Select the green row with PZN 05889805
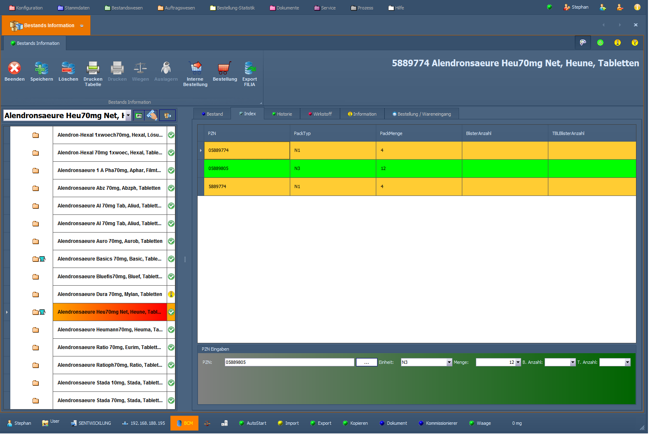Screen dimensions: 650x447 click(247, 168)
